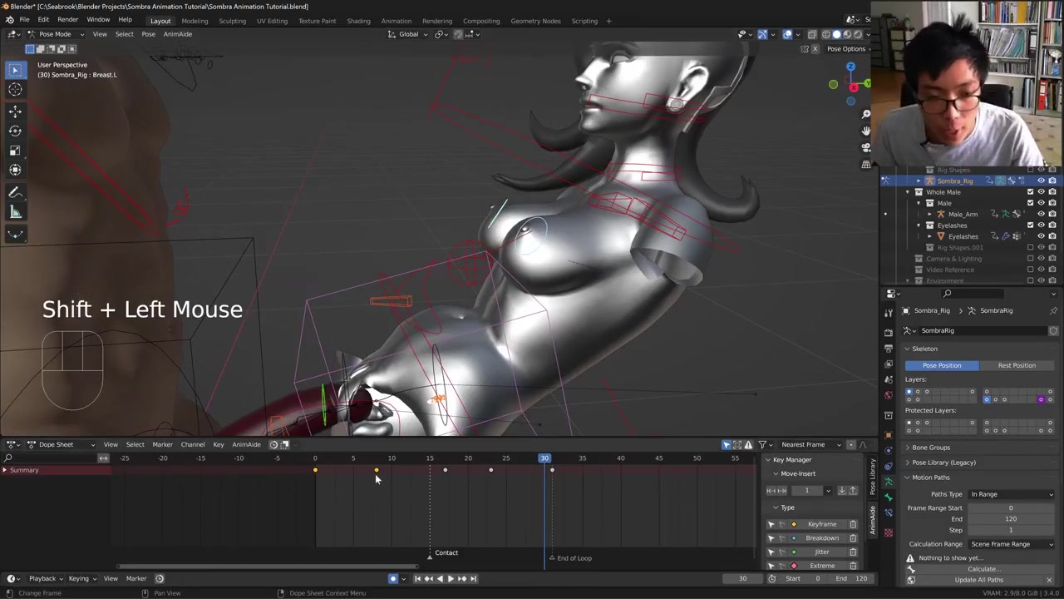Select the Scale tool
This screenshot has width=1064, height=599.
(15, 151)
